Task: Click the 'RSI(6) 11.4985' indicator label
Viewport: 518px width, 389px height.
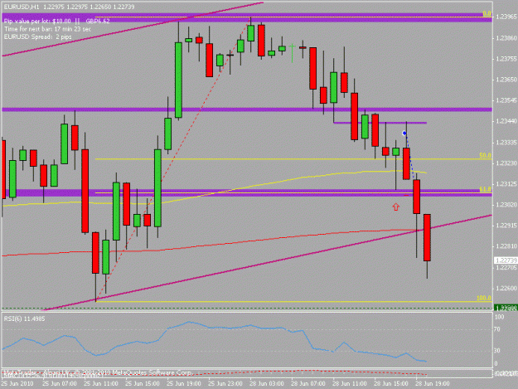Action: click(24, 319)
